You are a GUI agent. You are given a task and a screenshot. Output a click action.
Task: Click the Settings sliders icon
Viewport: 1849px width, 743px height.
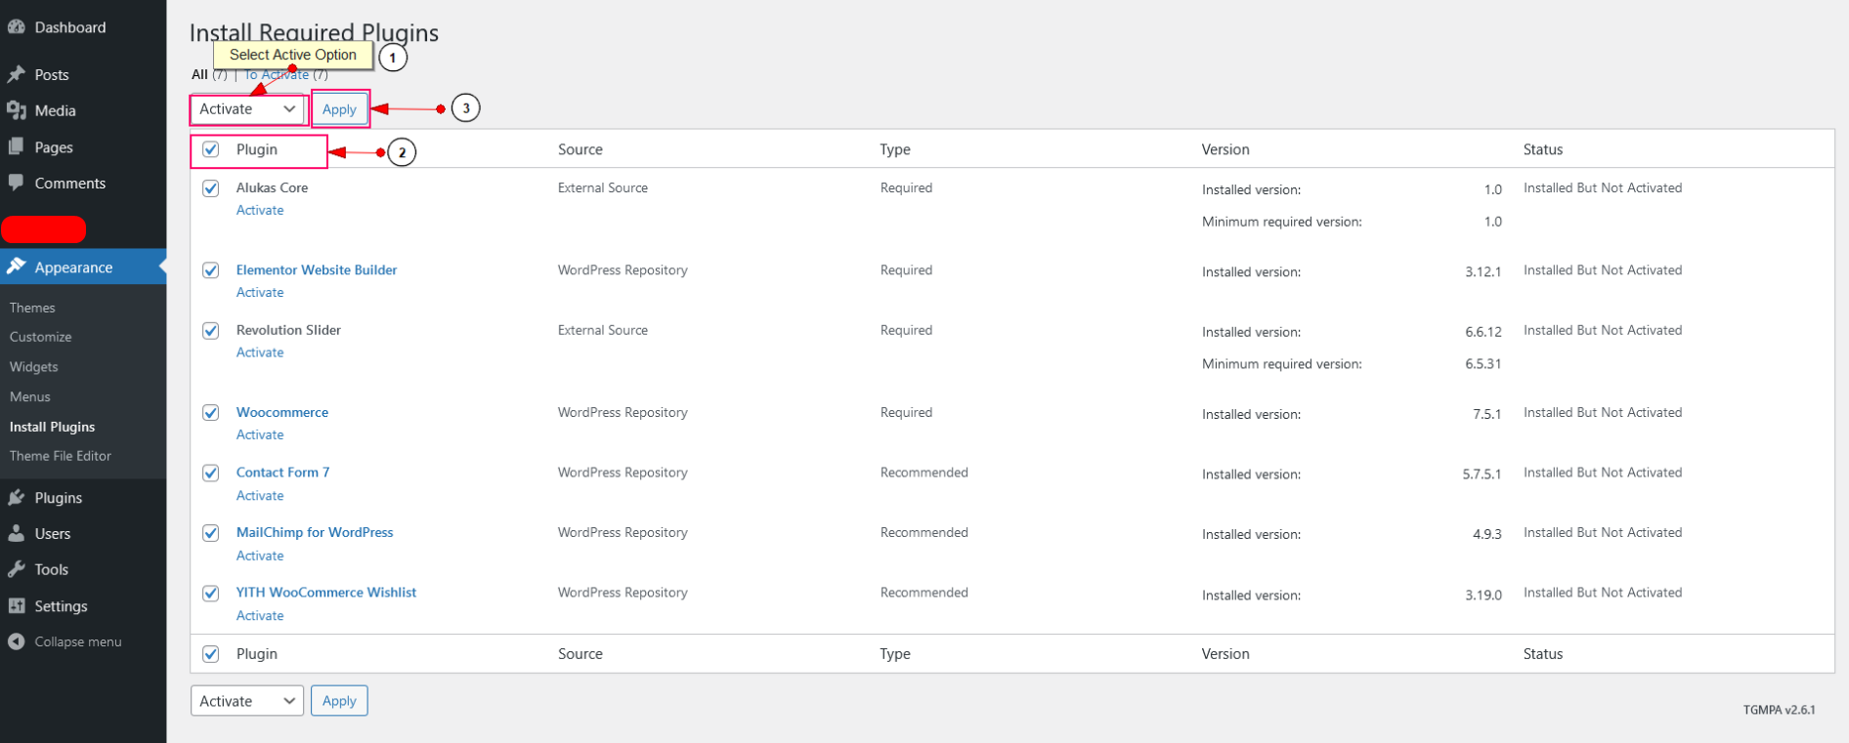(x=17, y=605)
